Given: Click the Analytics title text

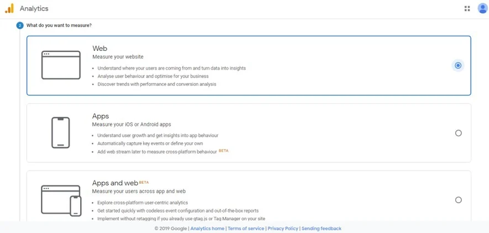Looking at the screenshot, I should (x=34, y=9).
